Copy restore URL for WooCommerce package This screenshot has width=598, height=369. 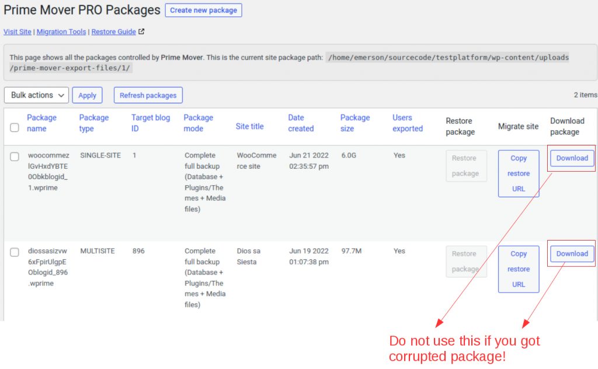(x=518, y=173)
